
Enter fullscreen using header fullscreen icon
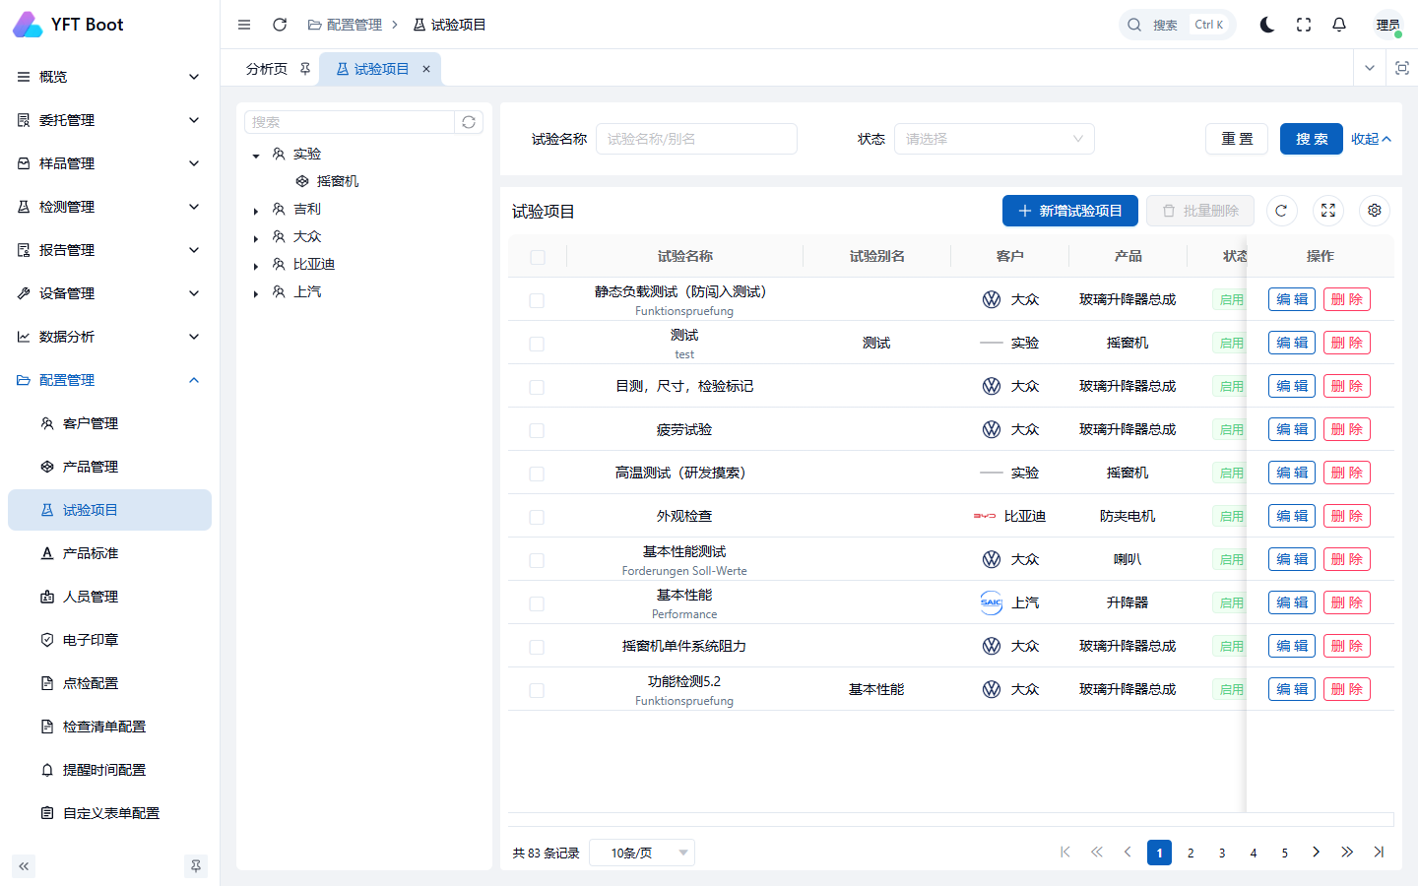1304,25
